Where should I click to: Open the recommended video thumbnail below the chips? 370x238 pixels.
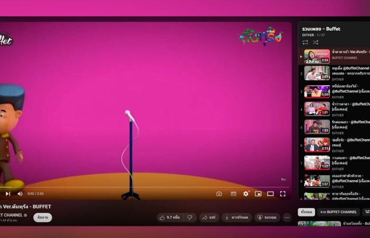319,224
